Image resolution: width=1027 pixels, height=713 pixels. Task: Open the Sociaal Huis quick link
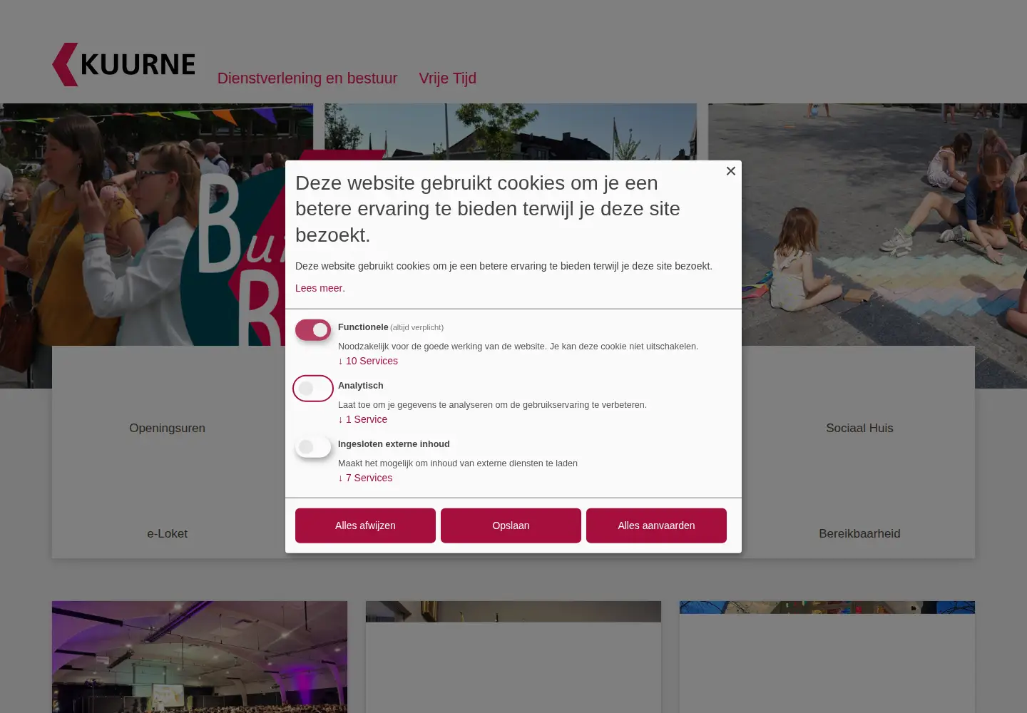[859, 428]
